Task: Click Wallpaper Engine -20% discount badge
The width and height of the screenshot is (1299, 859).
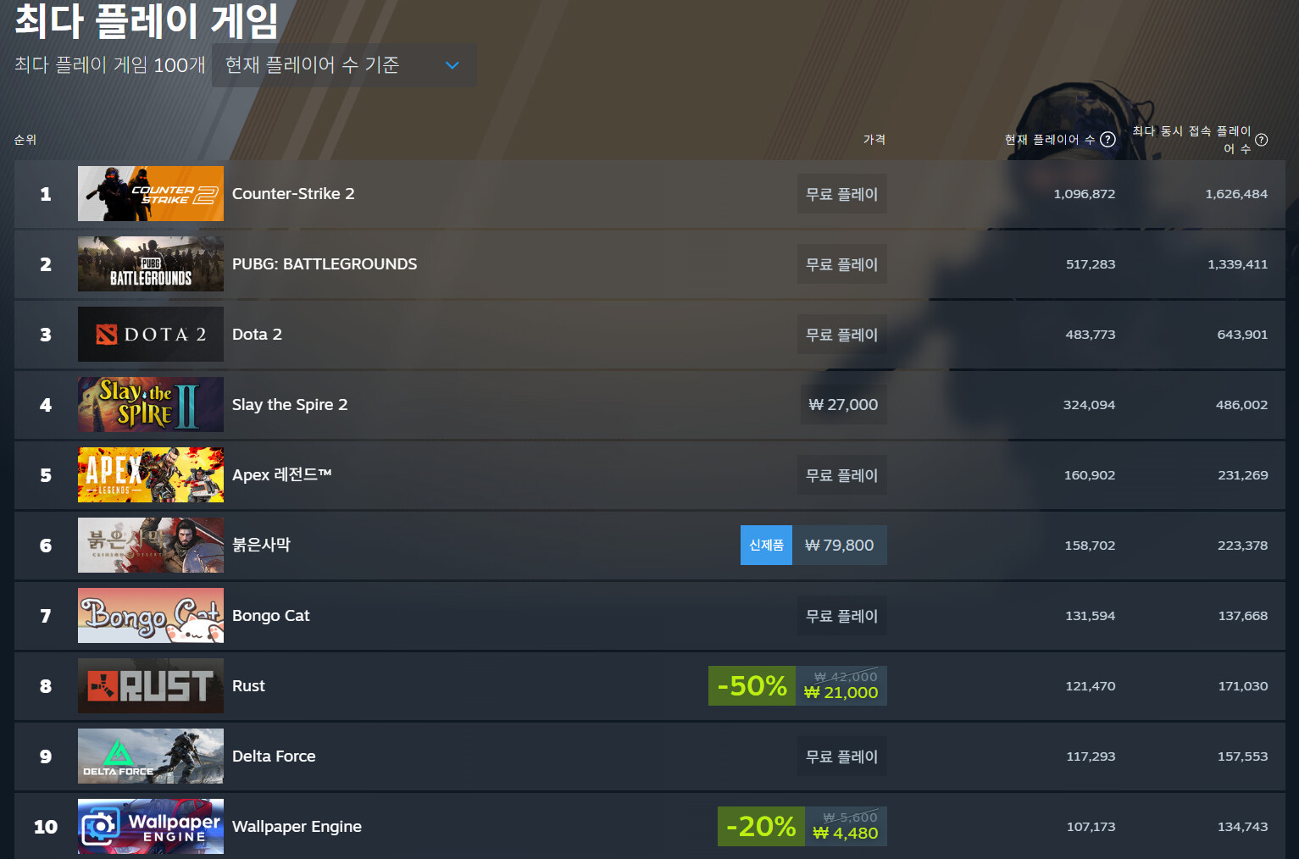Action: (761, 827)
